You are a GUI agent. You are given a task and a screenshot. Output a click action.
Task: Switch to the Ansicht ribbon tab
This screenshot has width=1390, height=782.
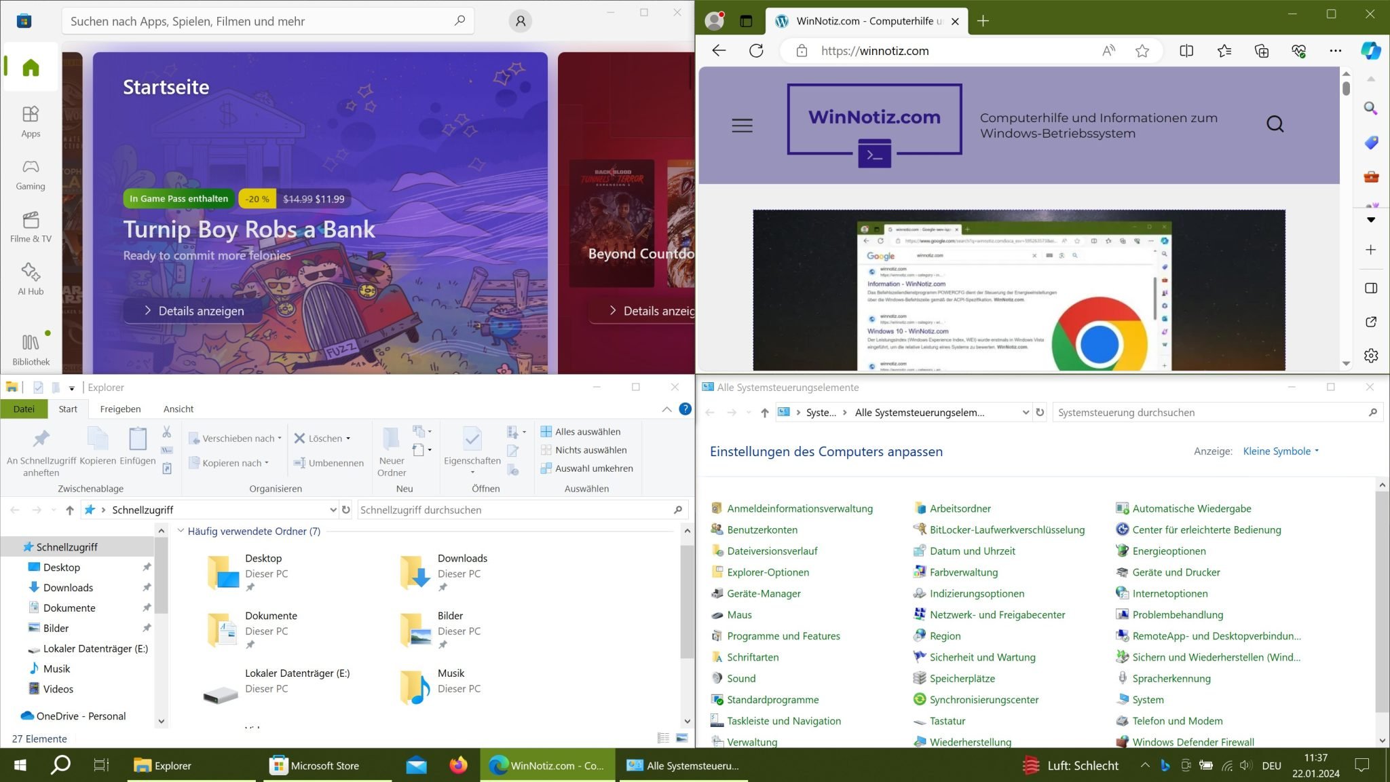coord(179,409)
